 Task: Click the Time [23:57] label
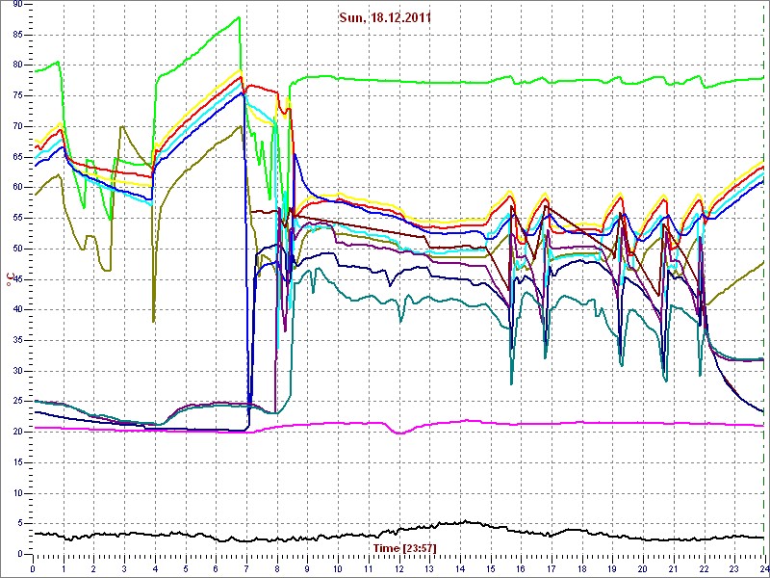point(404,547)
